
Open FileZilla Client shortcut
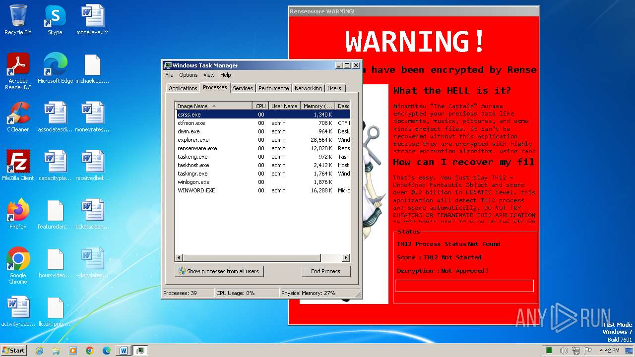click(18, 166)
